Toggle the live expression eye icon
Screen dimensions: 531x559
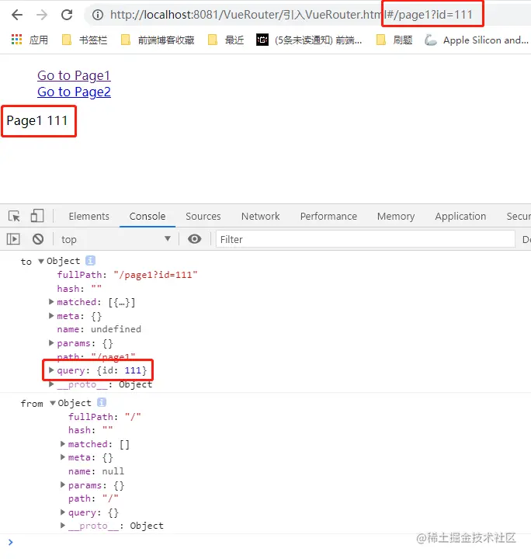(195, 239)
